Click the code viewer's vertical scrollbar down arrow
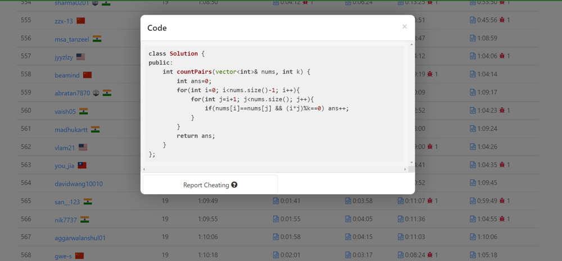562x261 pixels. click(x=411, y=162)
